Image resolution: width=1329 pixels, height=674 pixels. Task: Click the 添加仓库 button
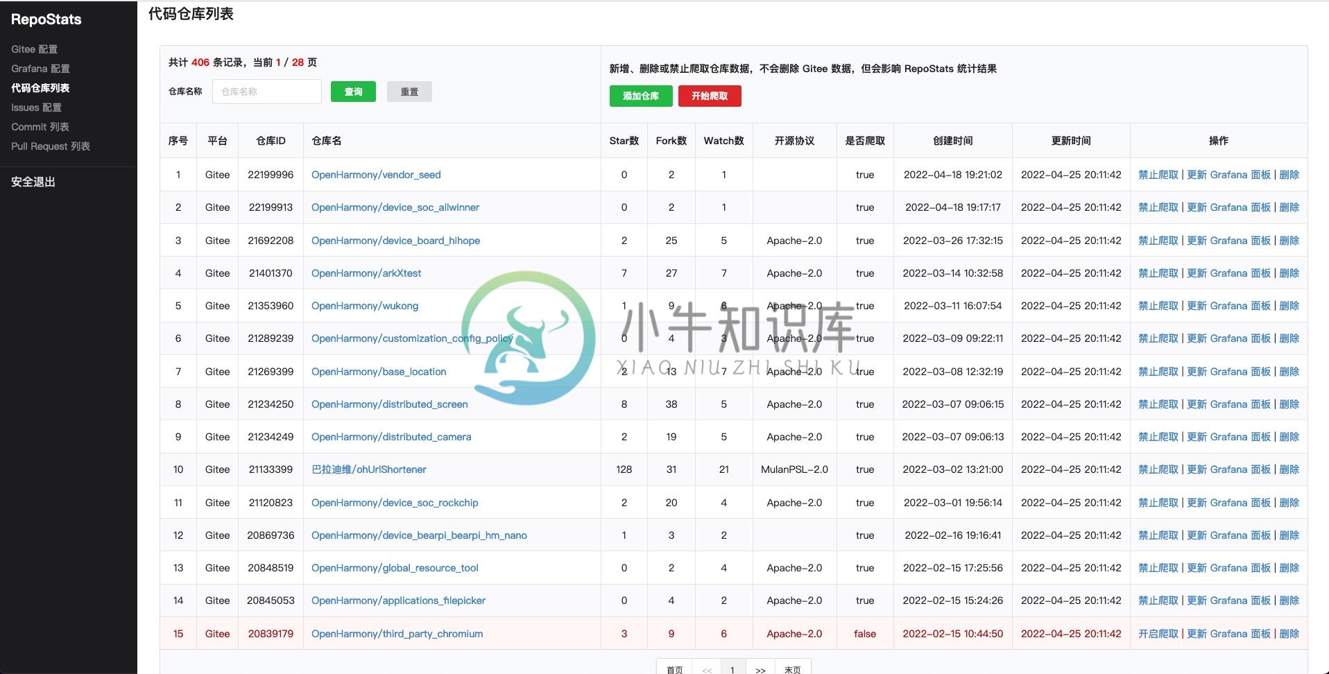click(641, 96)
